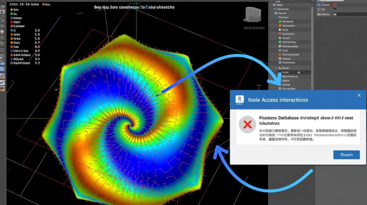Toggle the red dot entry in the viewport legend
Screen dimensions: 367x205
point(11,22)
